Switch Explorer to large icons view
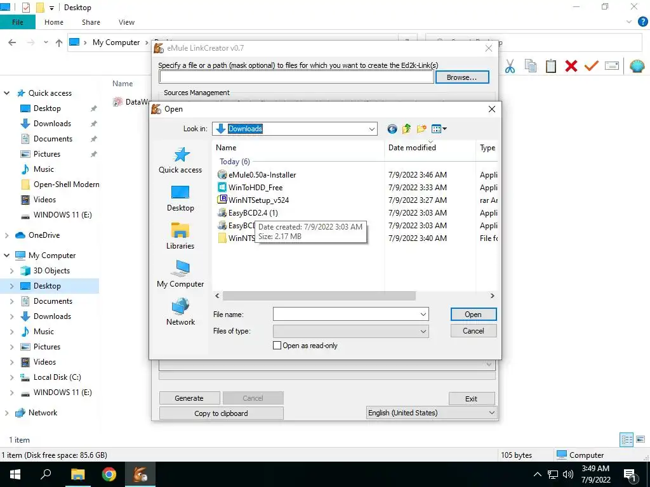 pyautogui.click(x=640, y=439)
